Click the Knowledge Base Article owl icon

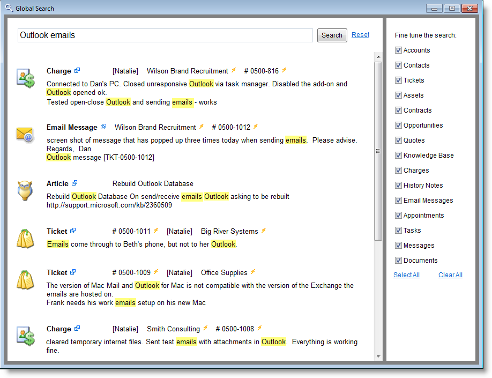(25, 190)
